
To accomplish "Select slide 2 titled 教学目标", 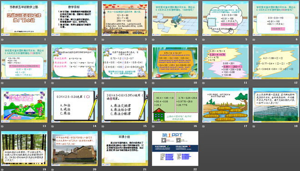I will 75,19.
